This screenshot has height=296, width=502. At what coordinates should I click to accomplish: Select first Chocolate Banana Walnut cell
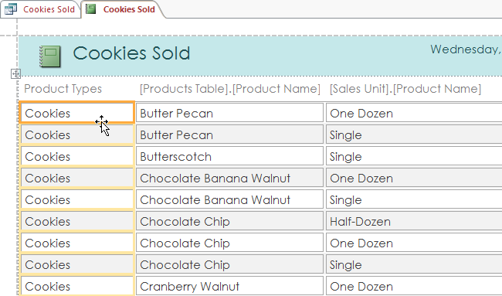tap(229, 178)
